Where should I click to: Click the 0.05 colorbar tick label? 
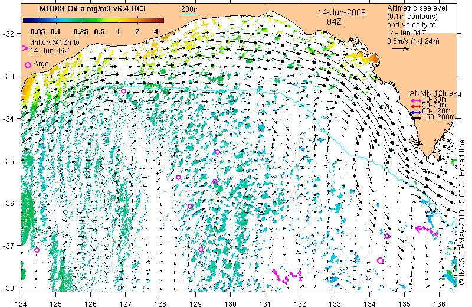(x=38, y=32)
